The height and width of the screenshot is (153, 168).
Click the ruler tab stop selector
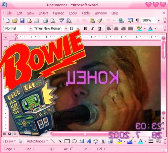[5, 37]
